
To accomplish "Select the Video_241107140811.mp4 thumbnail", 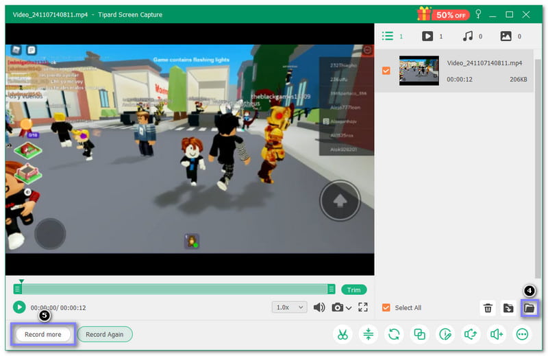I will pos(419,71).
